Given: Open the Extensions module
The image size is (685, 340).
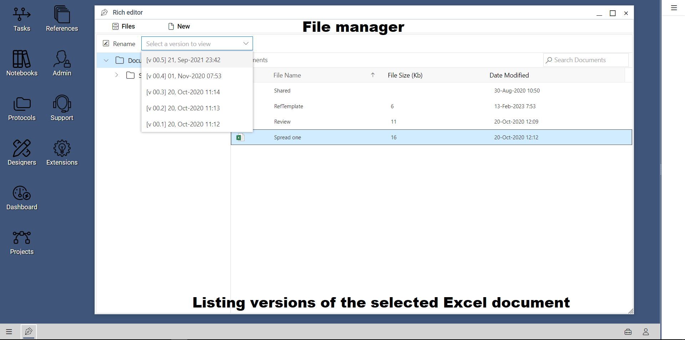Looking at the screenshot, I should click(62, 153).
